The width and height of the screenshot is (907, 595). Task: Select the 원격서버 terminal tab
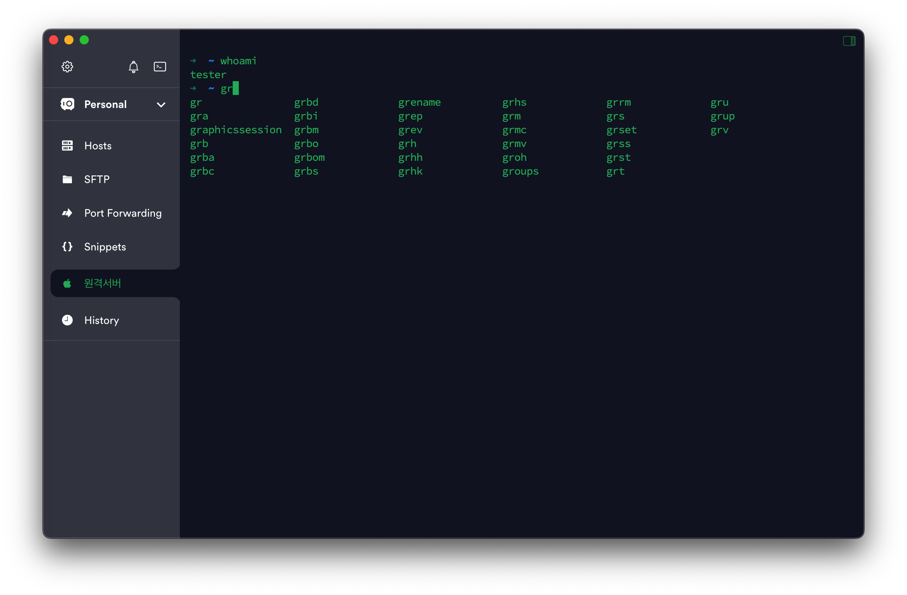point(103,283)
